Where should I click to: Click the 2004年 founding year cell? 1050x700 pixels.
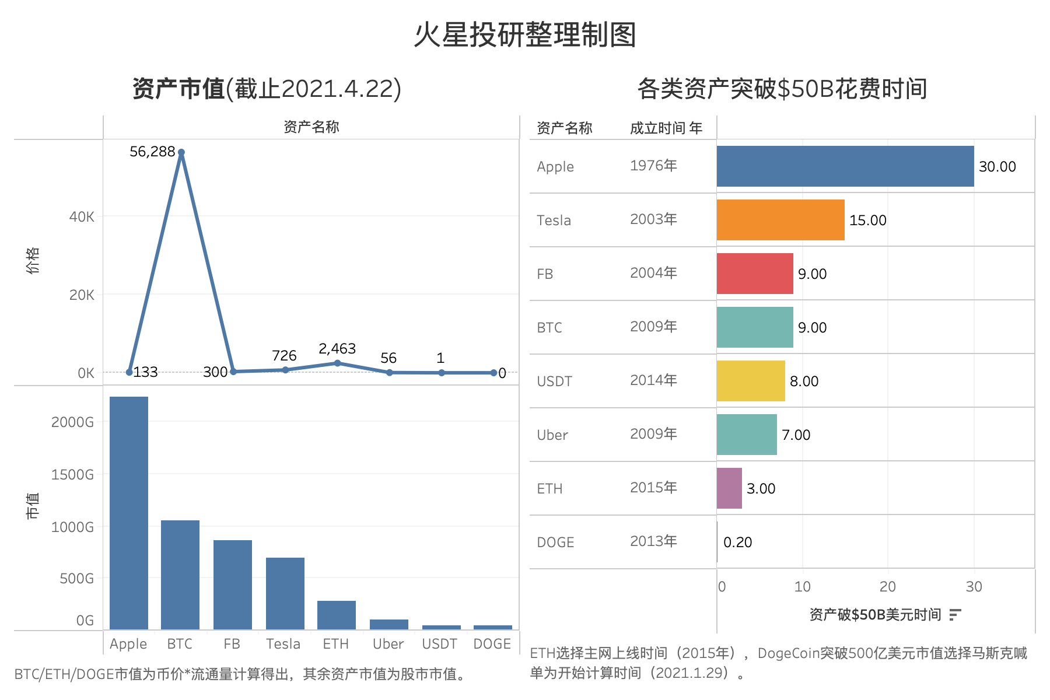tap(653, 273)
